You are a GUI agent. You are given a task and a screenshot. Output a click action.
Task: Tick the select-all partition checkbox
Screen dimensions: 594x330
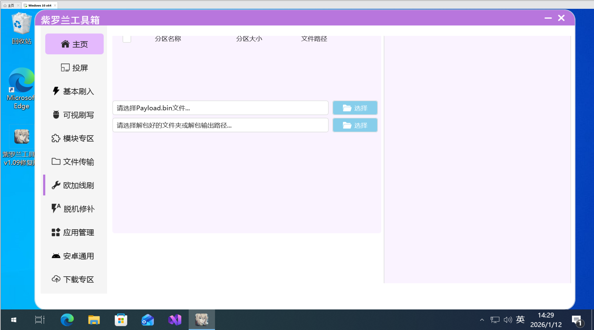tap(127, 39)
